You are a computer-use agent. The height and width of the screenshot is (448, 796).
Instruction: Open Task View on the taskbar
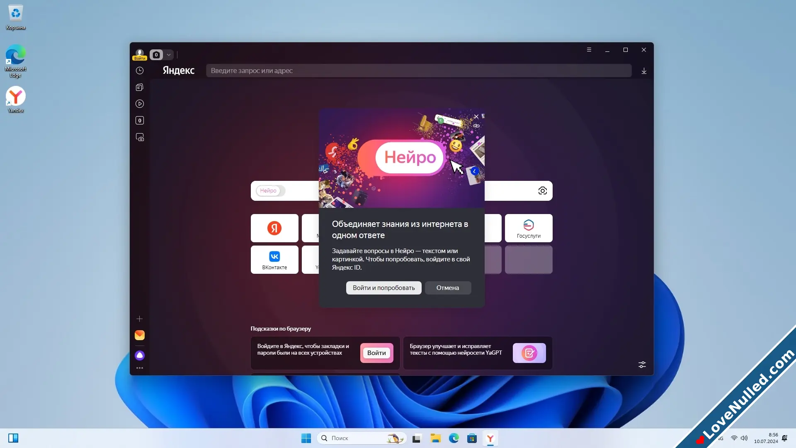[x=417, y=438]
